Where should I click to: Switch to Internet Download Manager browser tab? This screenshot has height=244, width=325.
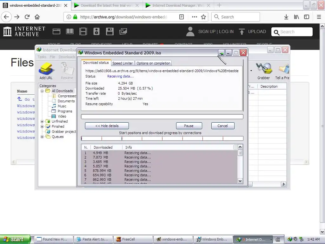[178, 5]
